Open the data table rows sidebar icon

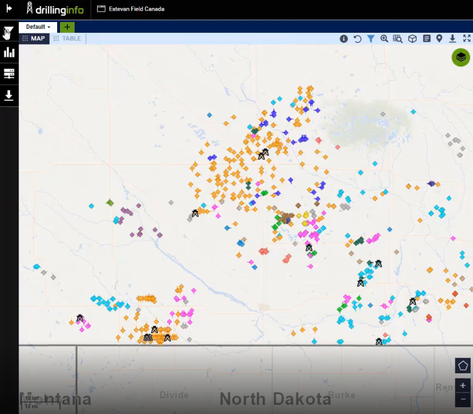pyautogui.click(x=9, y=74)
